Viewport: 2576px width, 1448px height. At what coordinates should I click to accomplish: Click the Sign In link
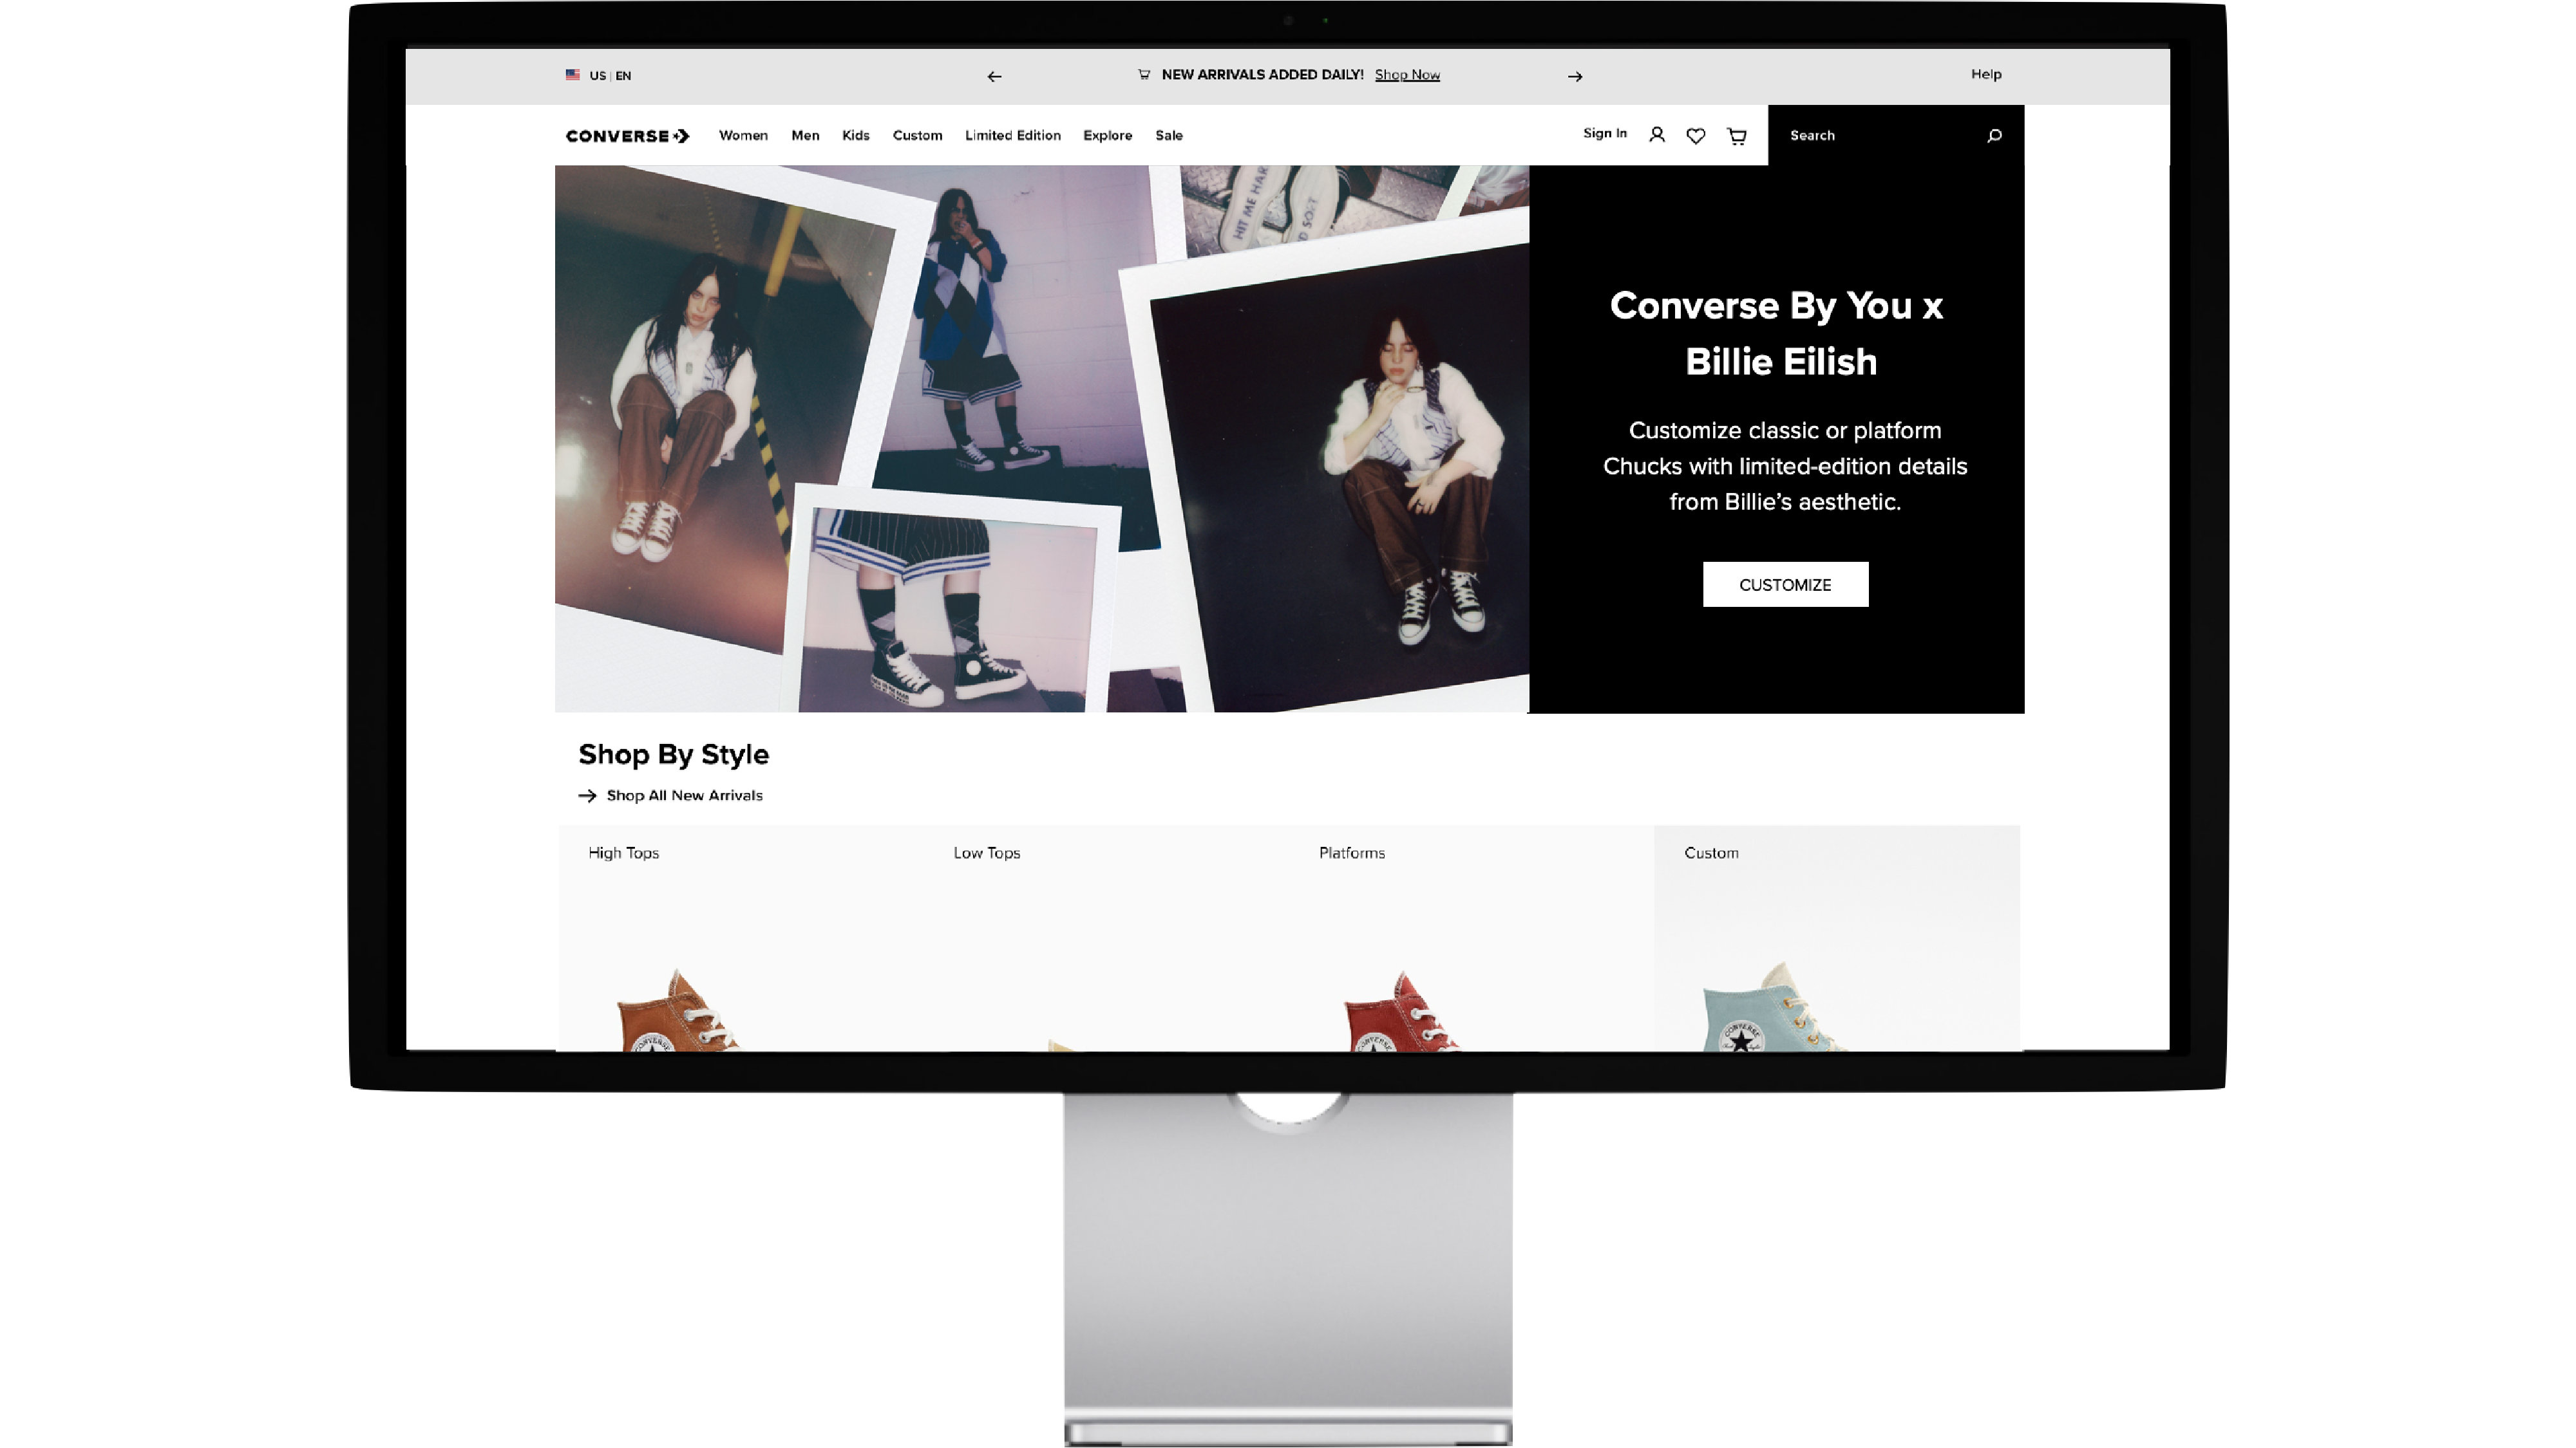tap(1604, 134)
